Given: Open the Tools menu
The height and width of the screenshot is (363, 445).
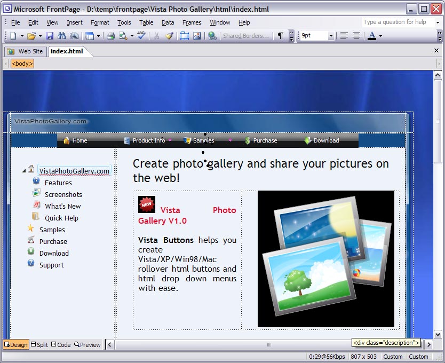Looking at the screenshot, I should coord(124,22).
